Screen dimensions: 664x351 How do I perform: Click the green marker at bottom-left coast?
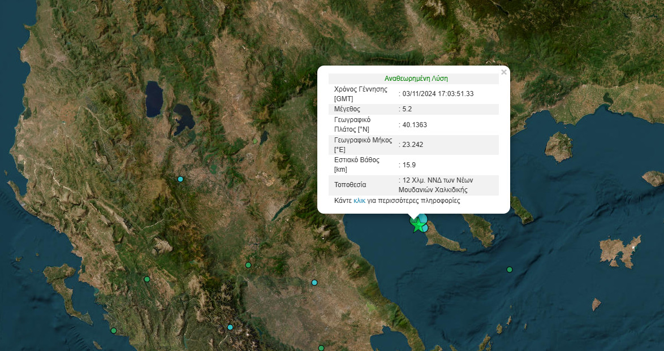(114, 331)
